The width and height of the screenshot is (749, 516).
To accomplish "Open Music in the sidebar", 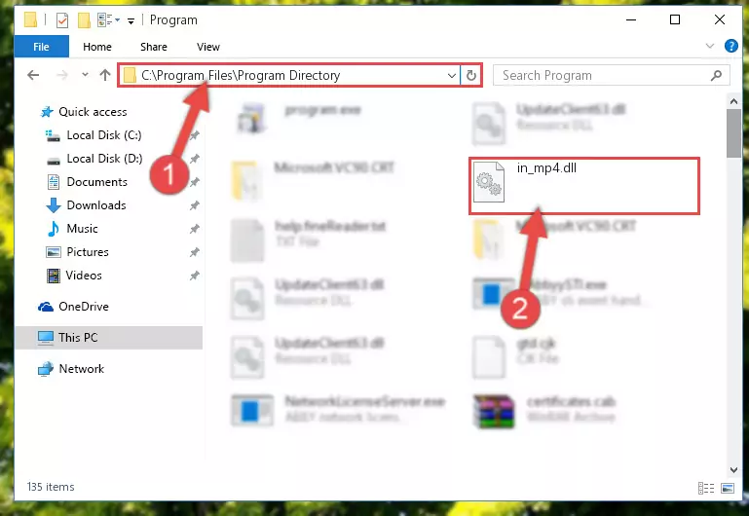I will (x=82, y=229).
